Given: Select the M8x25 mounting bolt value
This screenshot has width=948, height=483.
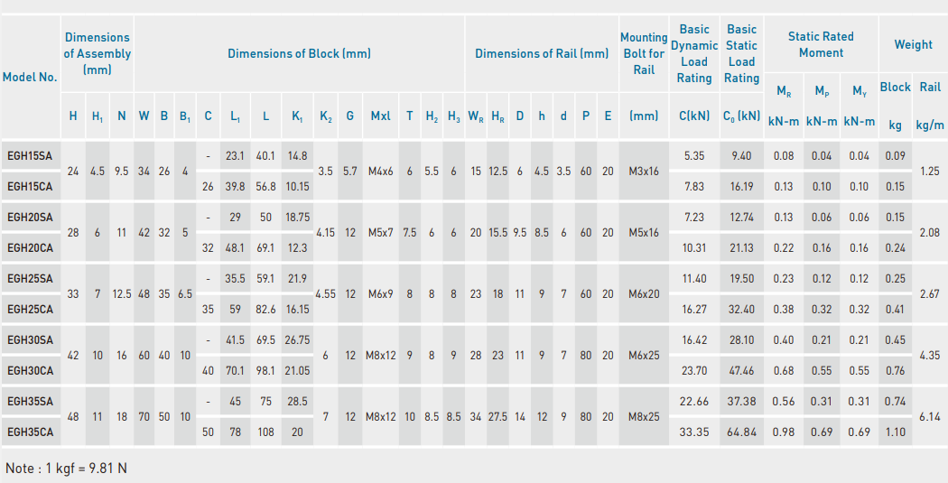Looking at the screenshot, I should [x=644, y=417].
